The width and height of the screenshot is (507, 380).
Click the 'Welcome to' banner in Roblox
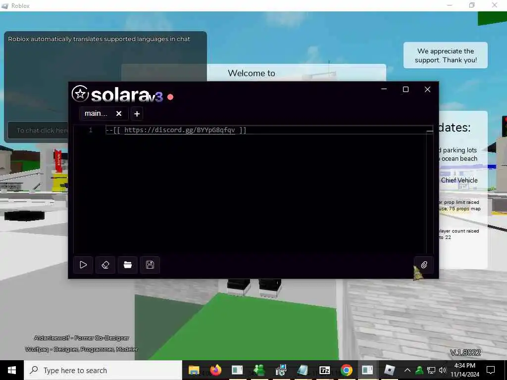click(251, 73)
